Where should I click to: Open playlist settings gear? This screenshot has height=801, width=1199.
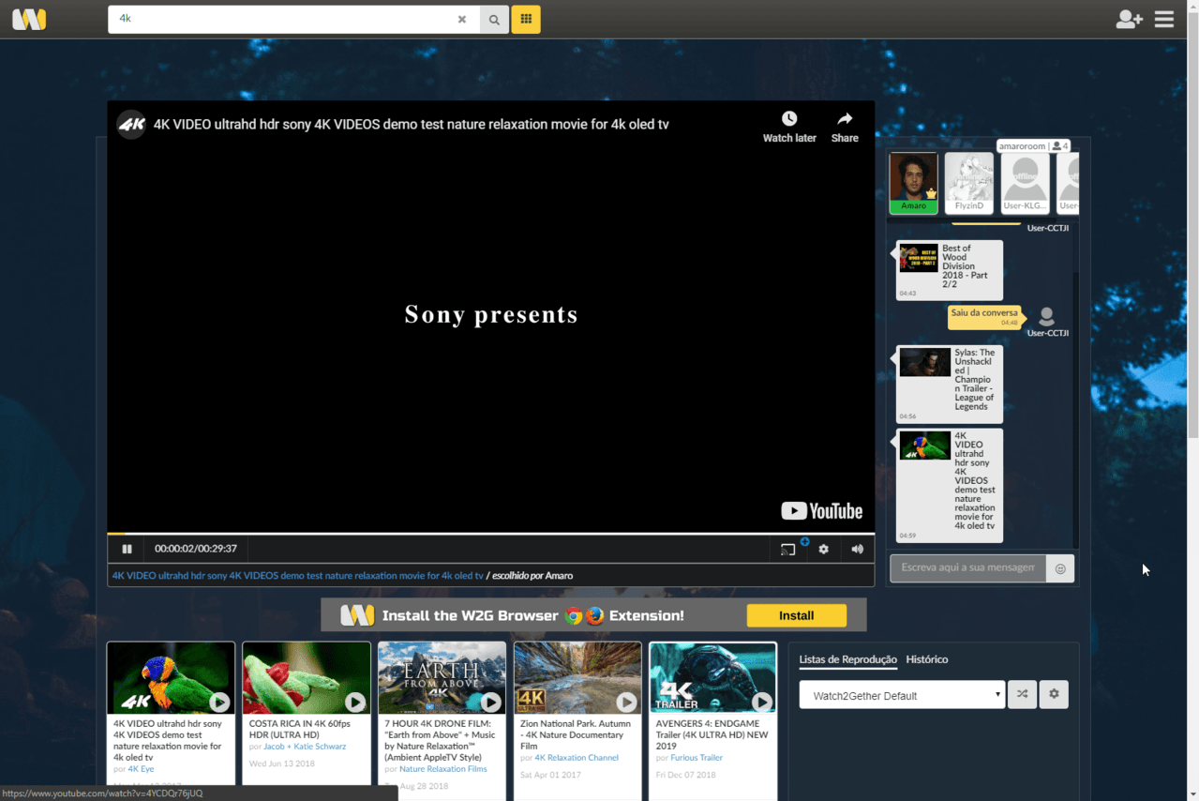coord(1054,694)
